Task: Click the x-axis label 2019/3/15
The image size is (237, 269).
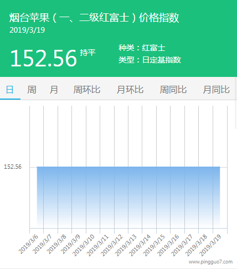Action: (154, 245)
